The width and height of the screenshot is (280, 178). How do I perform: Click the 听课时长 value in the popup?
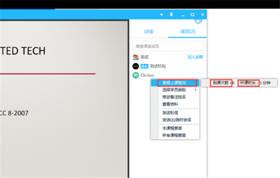pyautogui.click(x=266, y=83)
